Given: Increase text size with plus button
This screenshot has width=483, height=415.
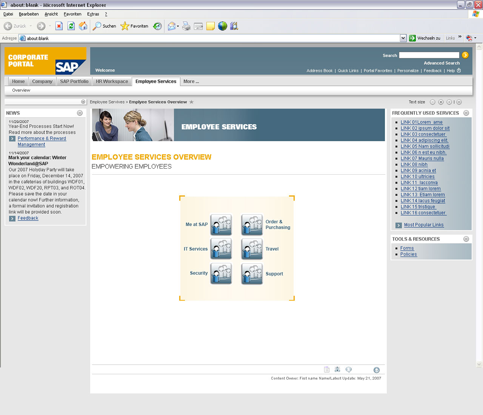Looking at the screenshot, I should 449,102.
